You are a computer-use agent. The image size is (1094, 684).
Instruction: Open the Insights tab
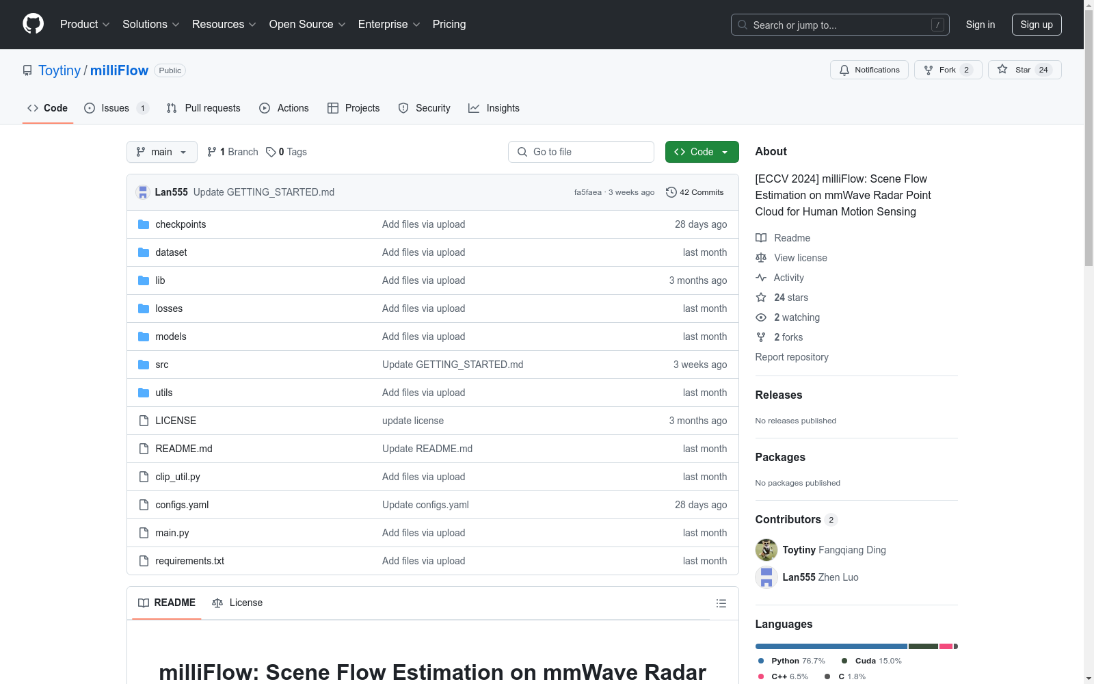494,108
